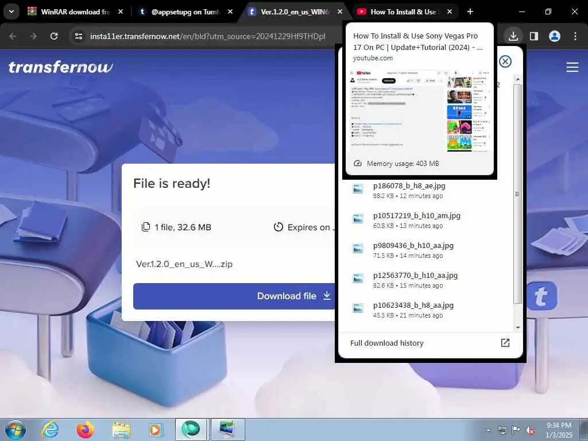Screen dimensions: 588x441
Task: Click the floating Tumblr t badge
Action: (541, 296)
